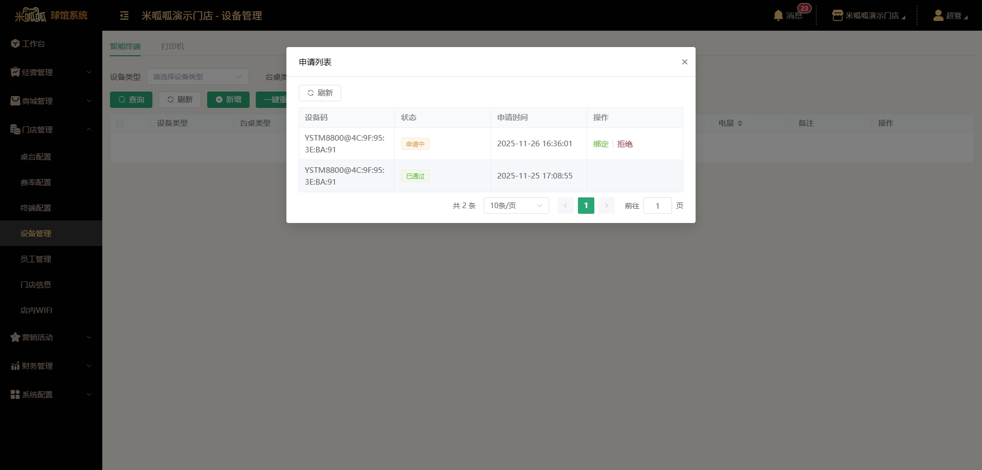Click the store icon in header
This screenshot has width=982, height=470.
click(x=837, y=15)
